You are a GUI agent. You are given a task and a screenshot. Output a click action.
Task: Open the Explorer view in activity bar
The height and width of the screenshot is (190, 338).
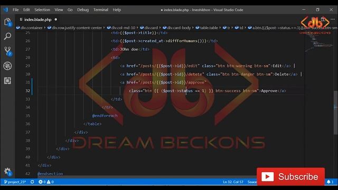(x=7, y=22)
